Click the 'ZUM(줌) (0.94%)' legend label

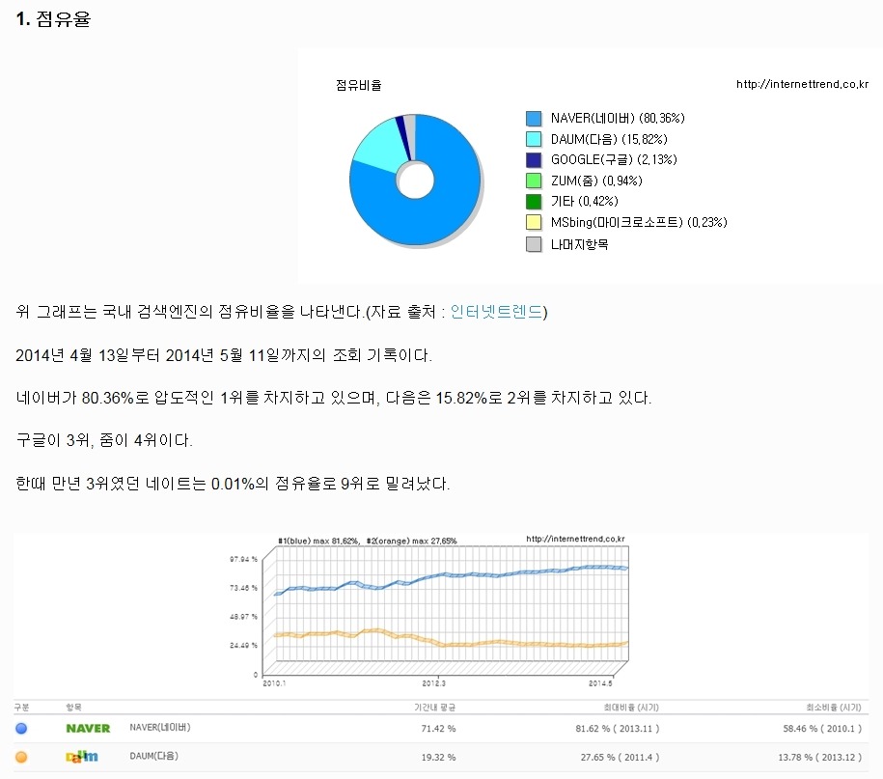coord(596,181)
